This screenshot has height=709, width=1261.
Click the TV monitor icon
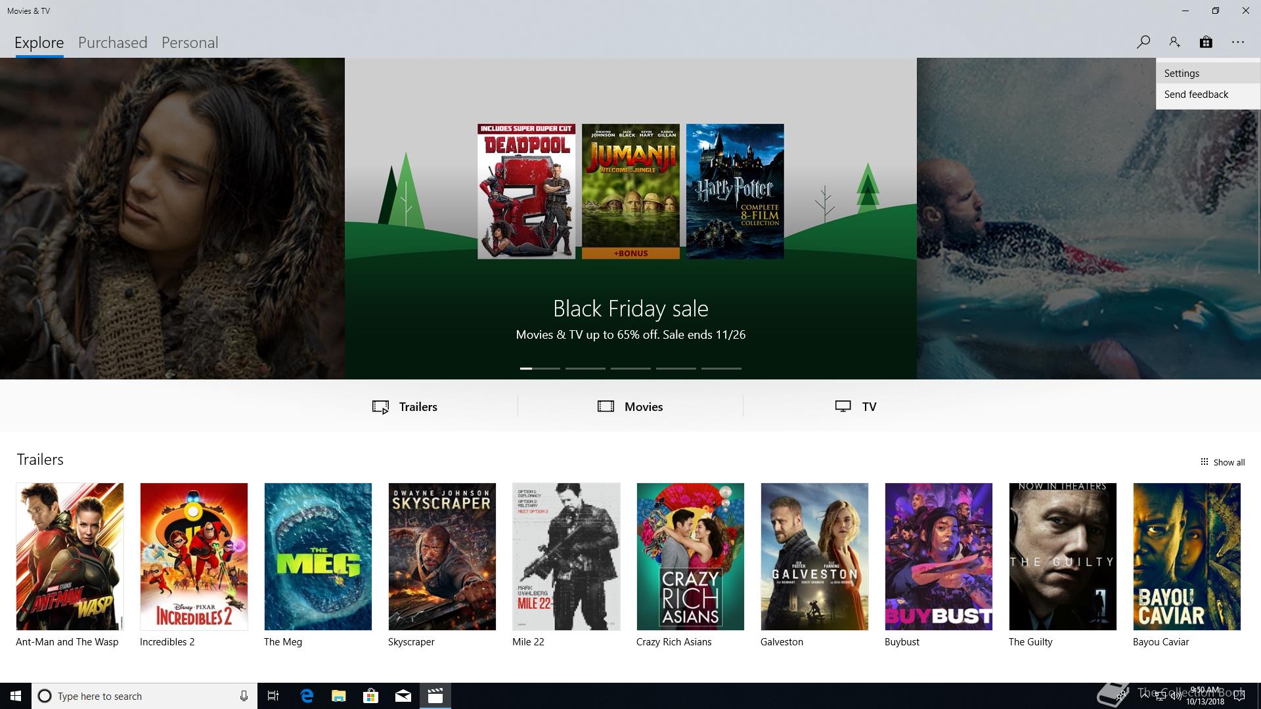click(x=843, y=406)
